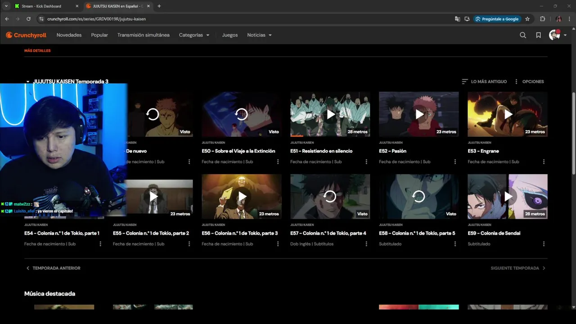Screen dimensions: 576x324
Task: Go to the Crunchyroll home logo
Action: [26, 35]
